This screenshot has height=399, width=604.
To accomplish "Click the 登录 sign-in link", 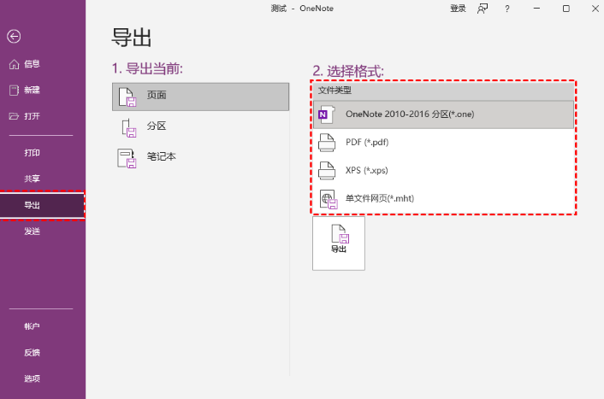I will click(458, 9).
